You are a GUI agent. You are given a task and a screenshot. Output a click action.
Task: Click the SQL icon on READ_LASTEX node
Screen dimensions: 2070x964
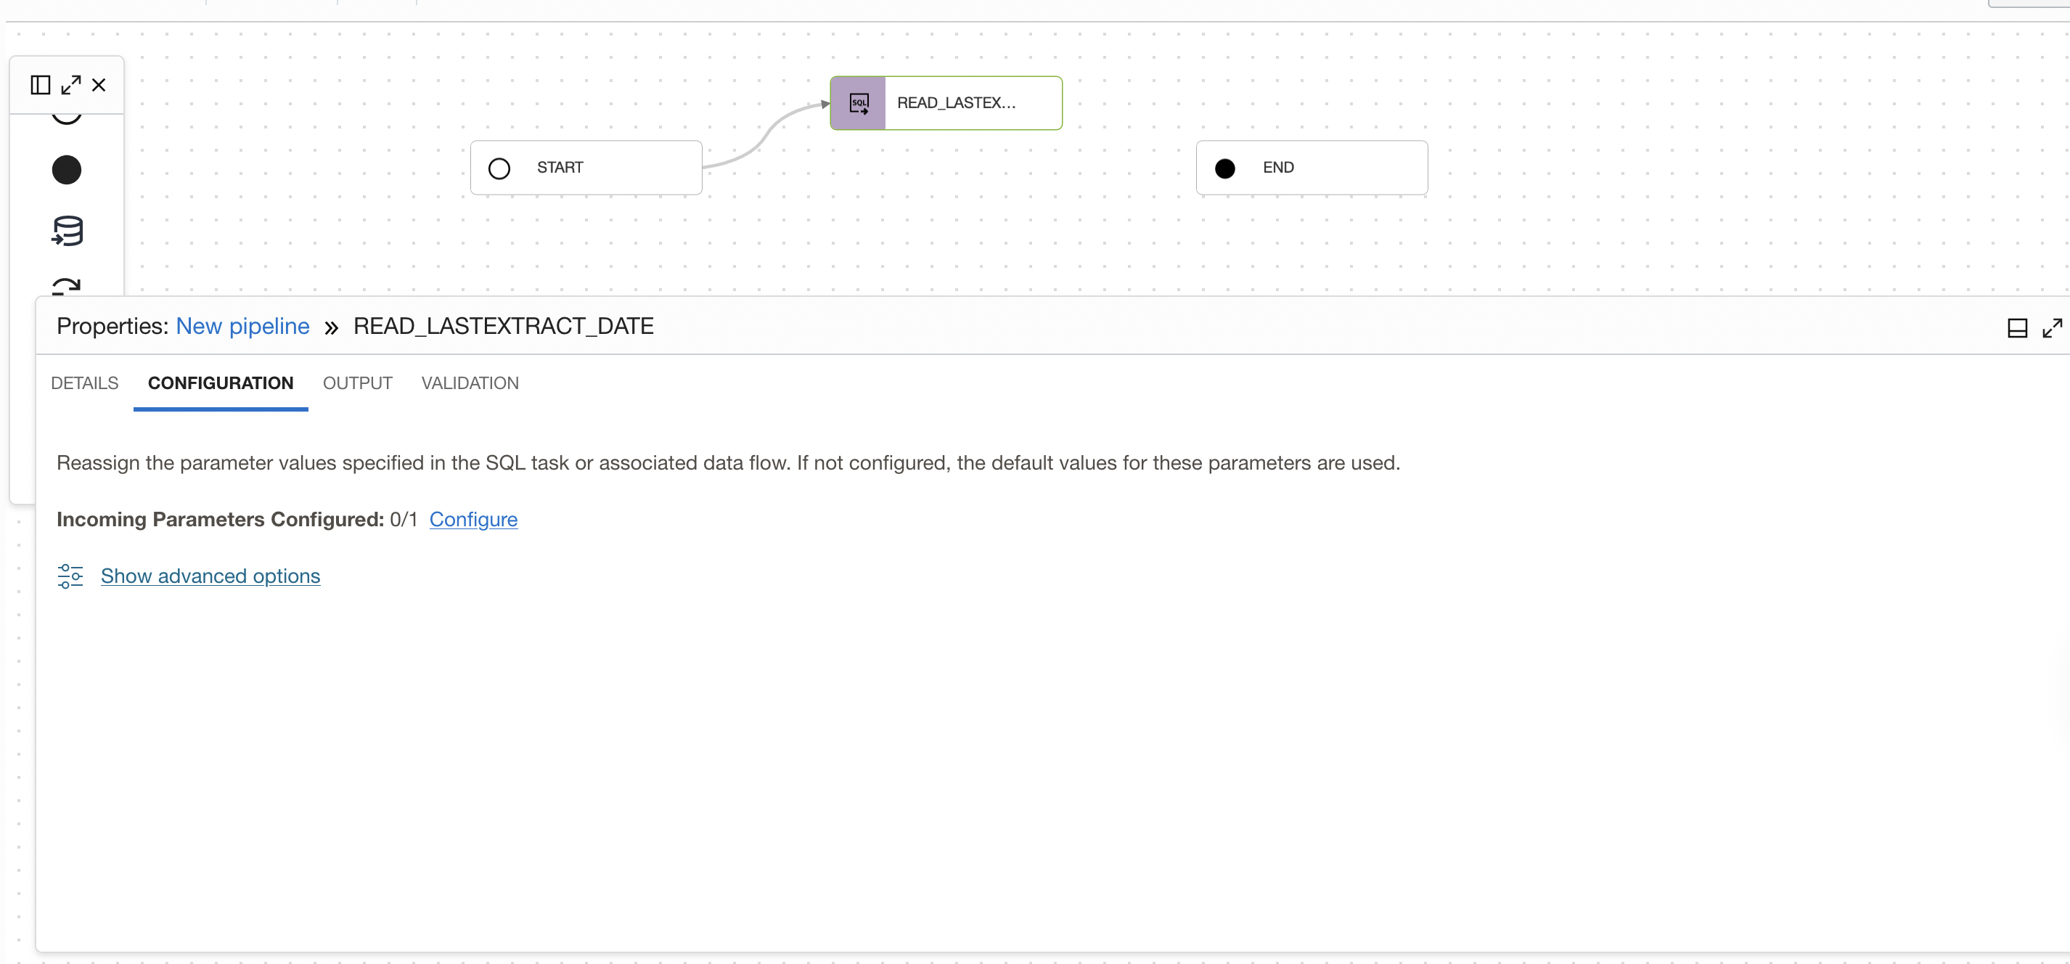coord(858,103)
